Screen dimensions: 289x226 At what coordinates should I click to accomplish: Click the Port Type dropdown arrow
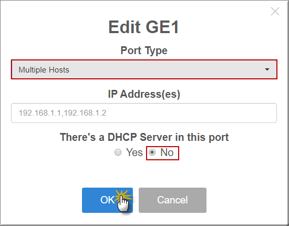pyautogui.click(x=267, y=69)
